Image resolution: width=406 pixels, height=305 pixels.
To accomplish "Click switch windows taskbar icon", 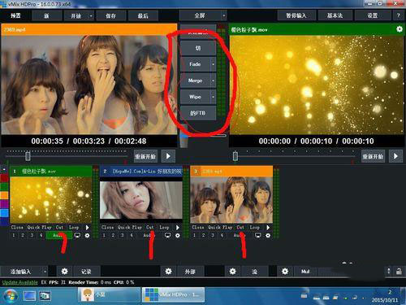I will point(45,295).
